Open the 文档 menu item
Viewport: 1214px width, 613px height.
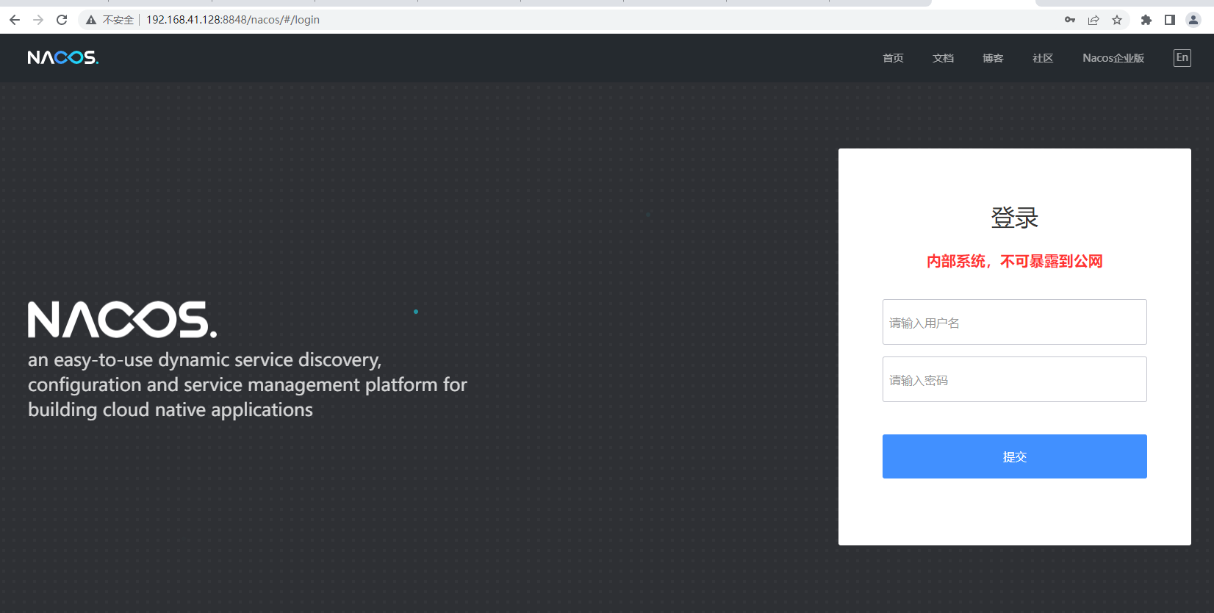[x=943, y=58]
